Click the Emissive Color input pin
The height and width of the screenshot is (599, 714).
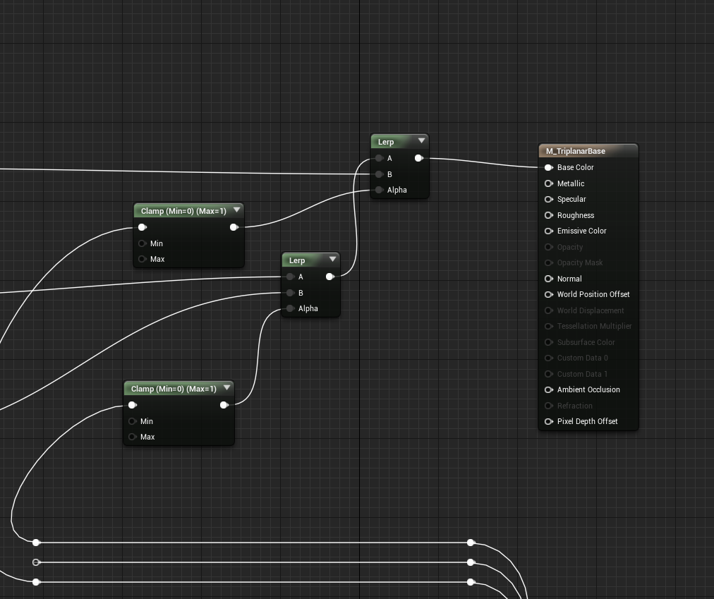tap(549, 231)
